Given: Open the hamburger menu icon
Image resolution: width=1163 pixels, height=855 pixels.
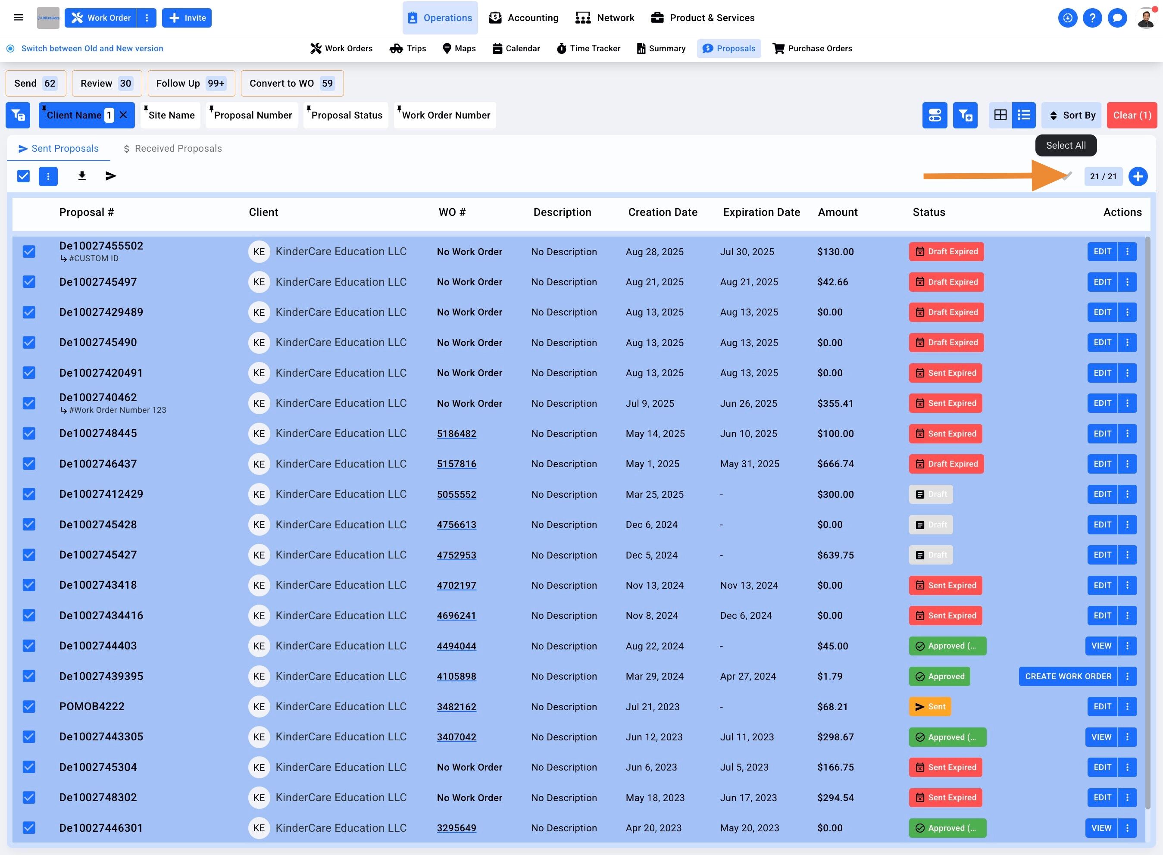Looking at the screenshot, I should 19,18.
